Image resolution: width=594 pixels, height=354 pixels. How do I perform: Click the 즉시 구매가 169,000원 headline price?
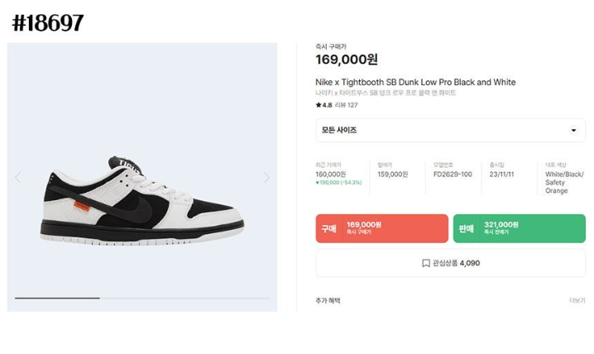point(347,60)
